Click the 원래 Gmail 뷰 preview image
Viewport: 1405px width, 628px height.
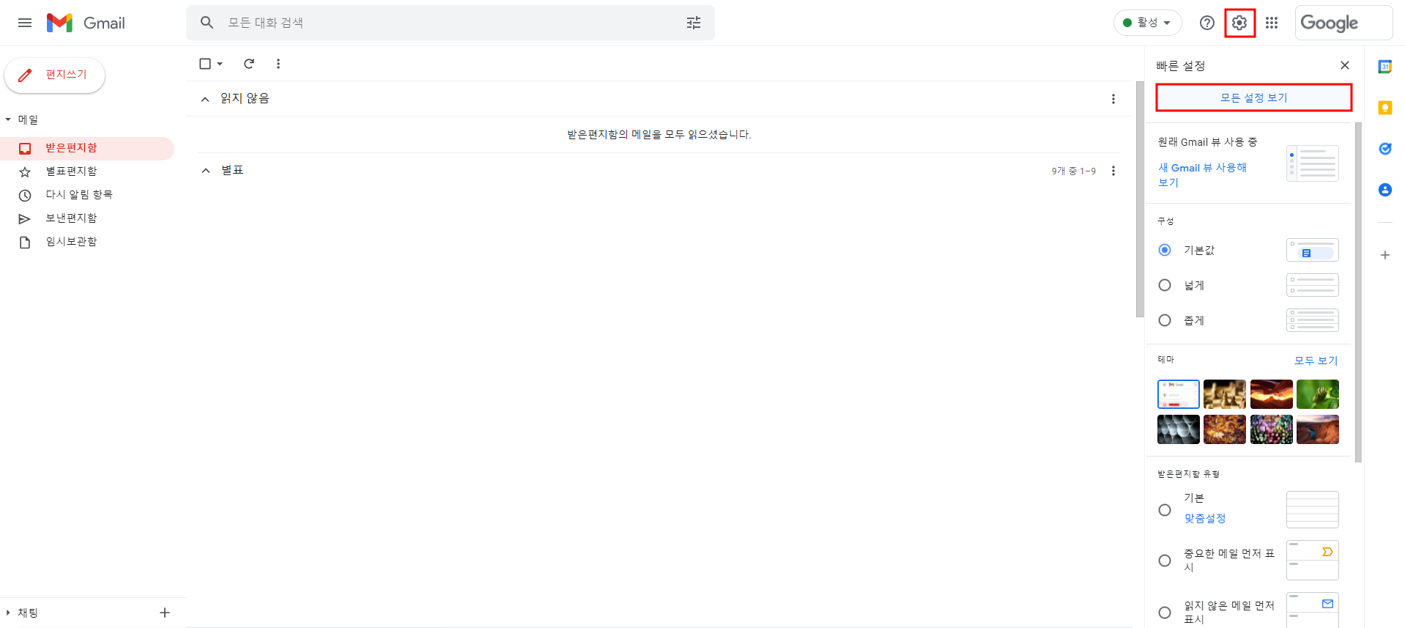click(1312, 163)
